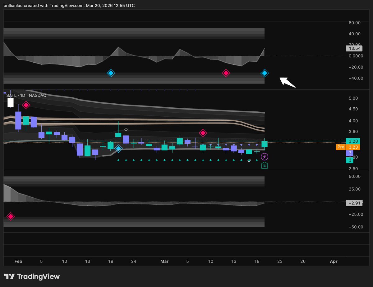Click the 3.60 price scale label
Screen dimensions: 373x287
pyautogui.click(x=353, y=132)
